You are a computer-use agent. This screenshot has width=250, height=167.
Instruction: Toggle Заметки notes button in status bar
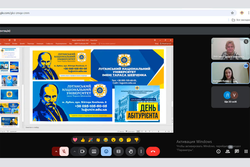point(121,131)
